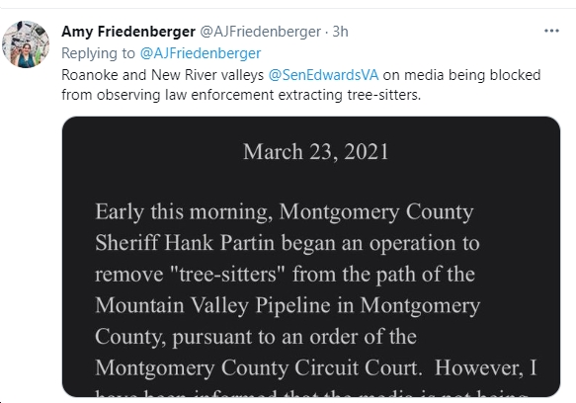Open the three-dot more options menu
The height and width of the screenshot is (403, 576).
551,31
